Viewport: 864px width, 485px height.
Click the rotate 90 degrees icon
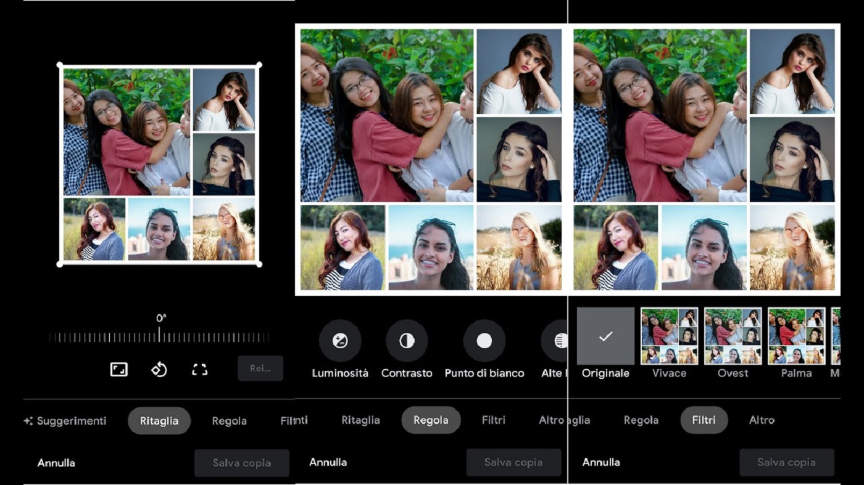(159, 369)
